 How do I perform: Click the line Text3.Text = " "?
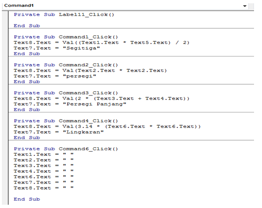click(x=44, y=166)
